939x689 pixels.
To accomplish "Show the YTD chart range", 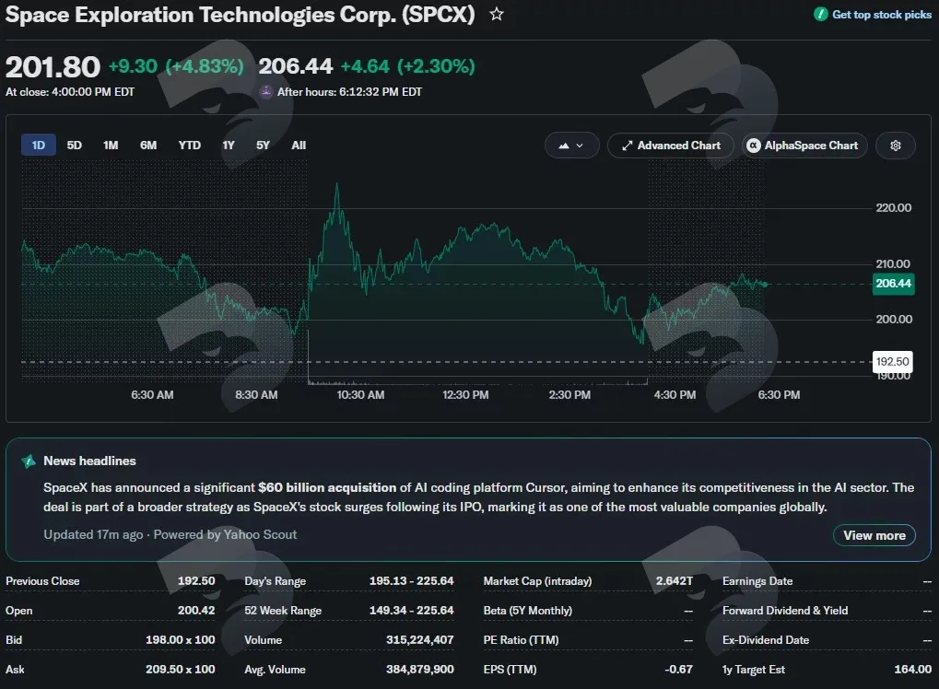I will pos(189,145).
